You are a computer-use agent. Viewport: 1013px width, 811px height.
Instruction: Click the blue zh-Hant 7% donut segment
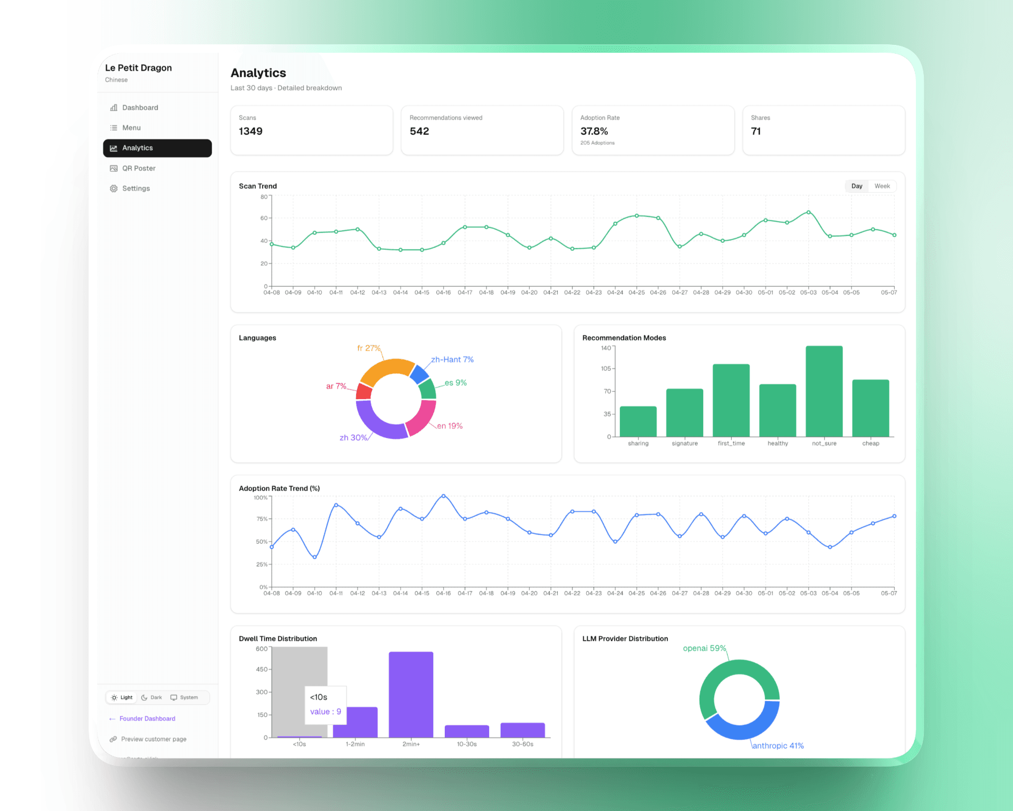419,374
